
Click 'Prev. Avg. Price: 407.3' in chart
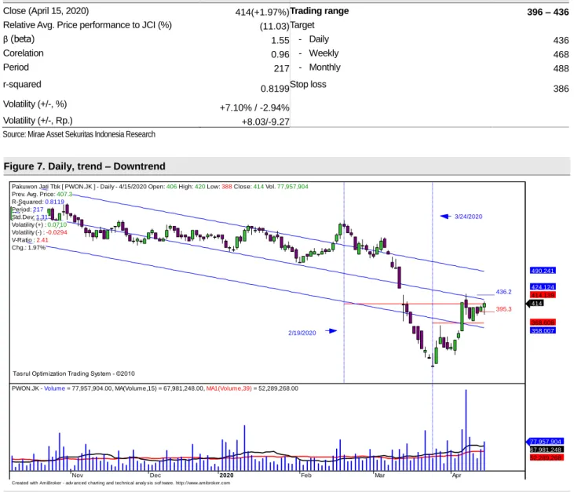pos(42,195)
